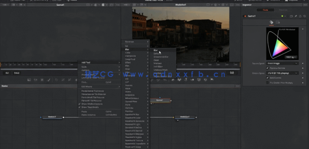Viewport: 309px width, 149px height.
Task: Choose Directional Blur menu item
Action: click(163, 57)
